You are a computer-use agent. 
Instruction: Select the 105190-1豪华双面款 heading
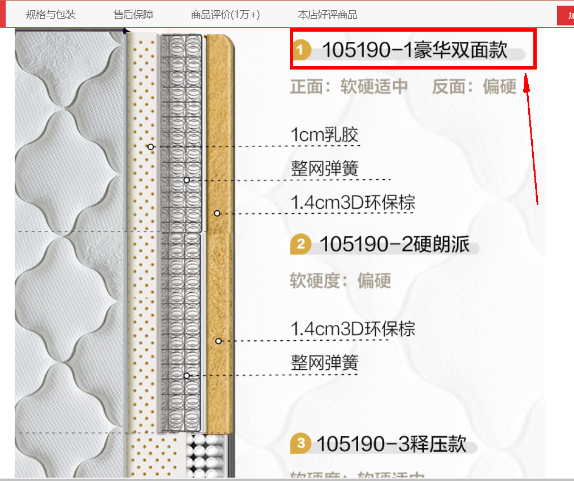click(x=415, y=50)
